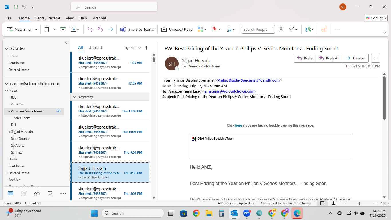This screenshot has width=391, height=220.
Task: Click the Reply button in message header
Action: pos(305,58)
